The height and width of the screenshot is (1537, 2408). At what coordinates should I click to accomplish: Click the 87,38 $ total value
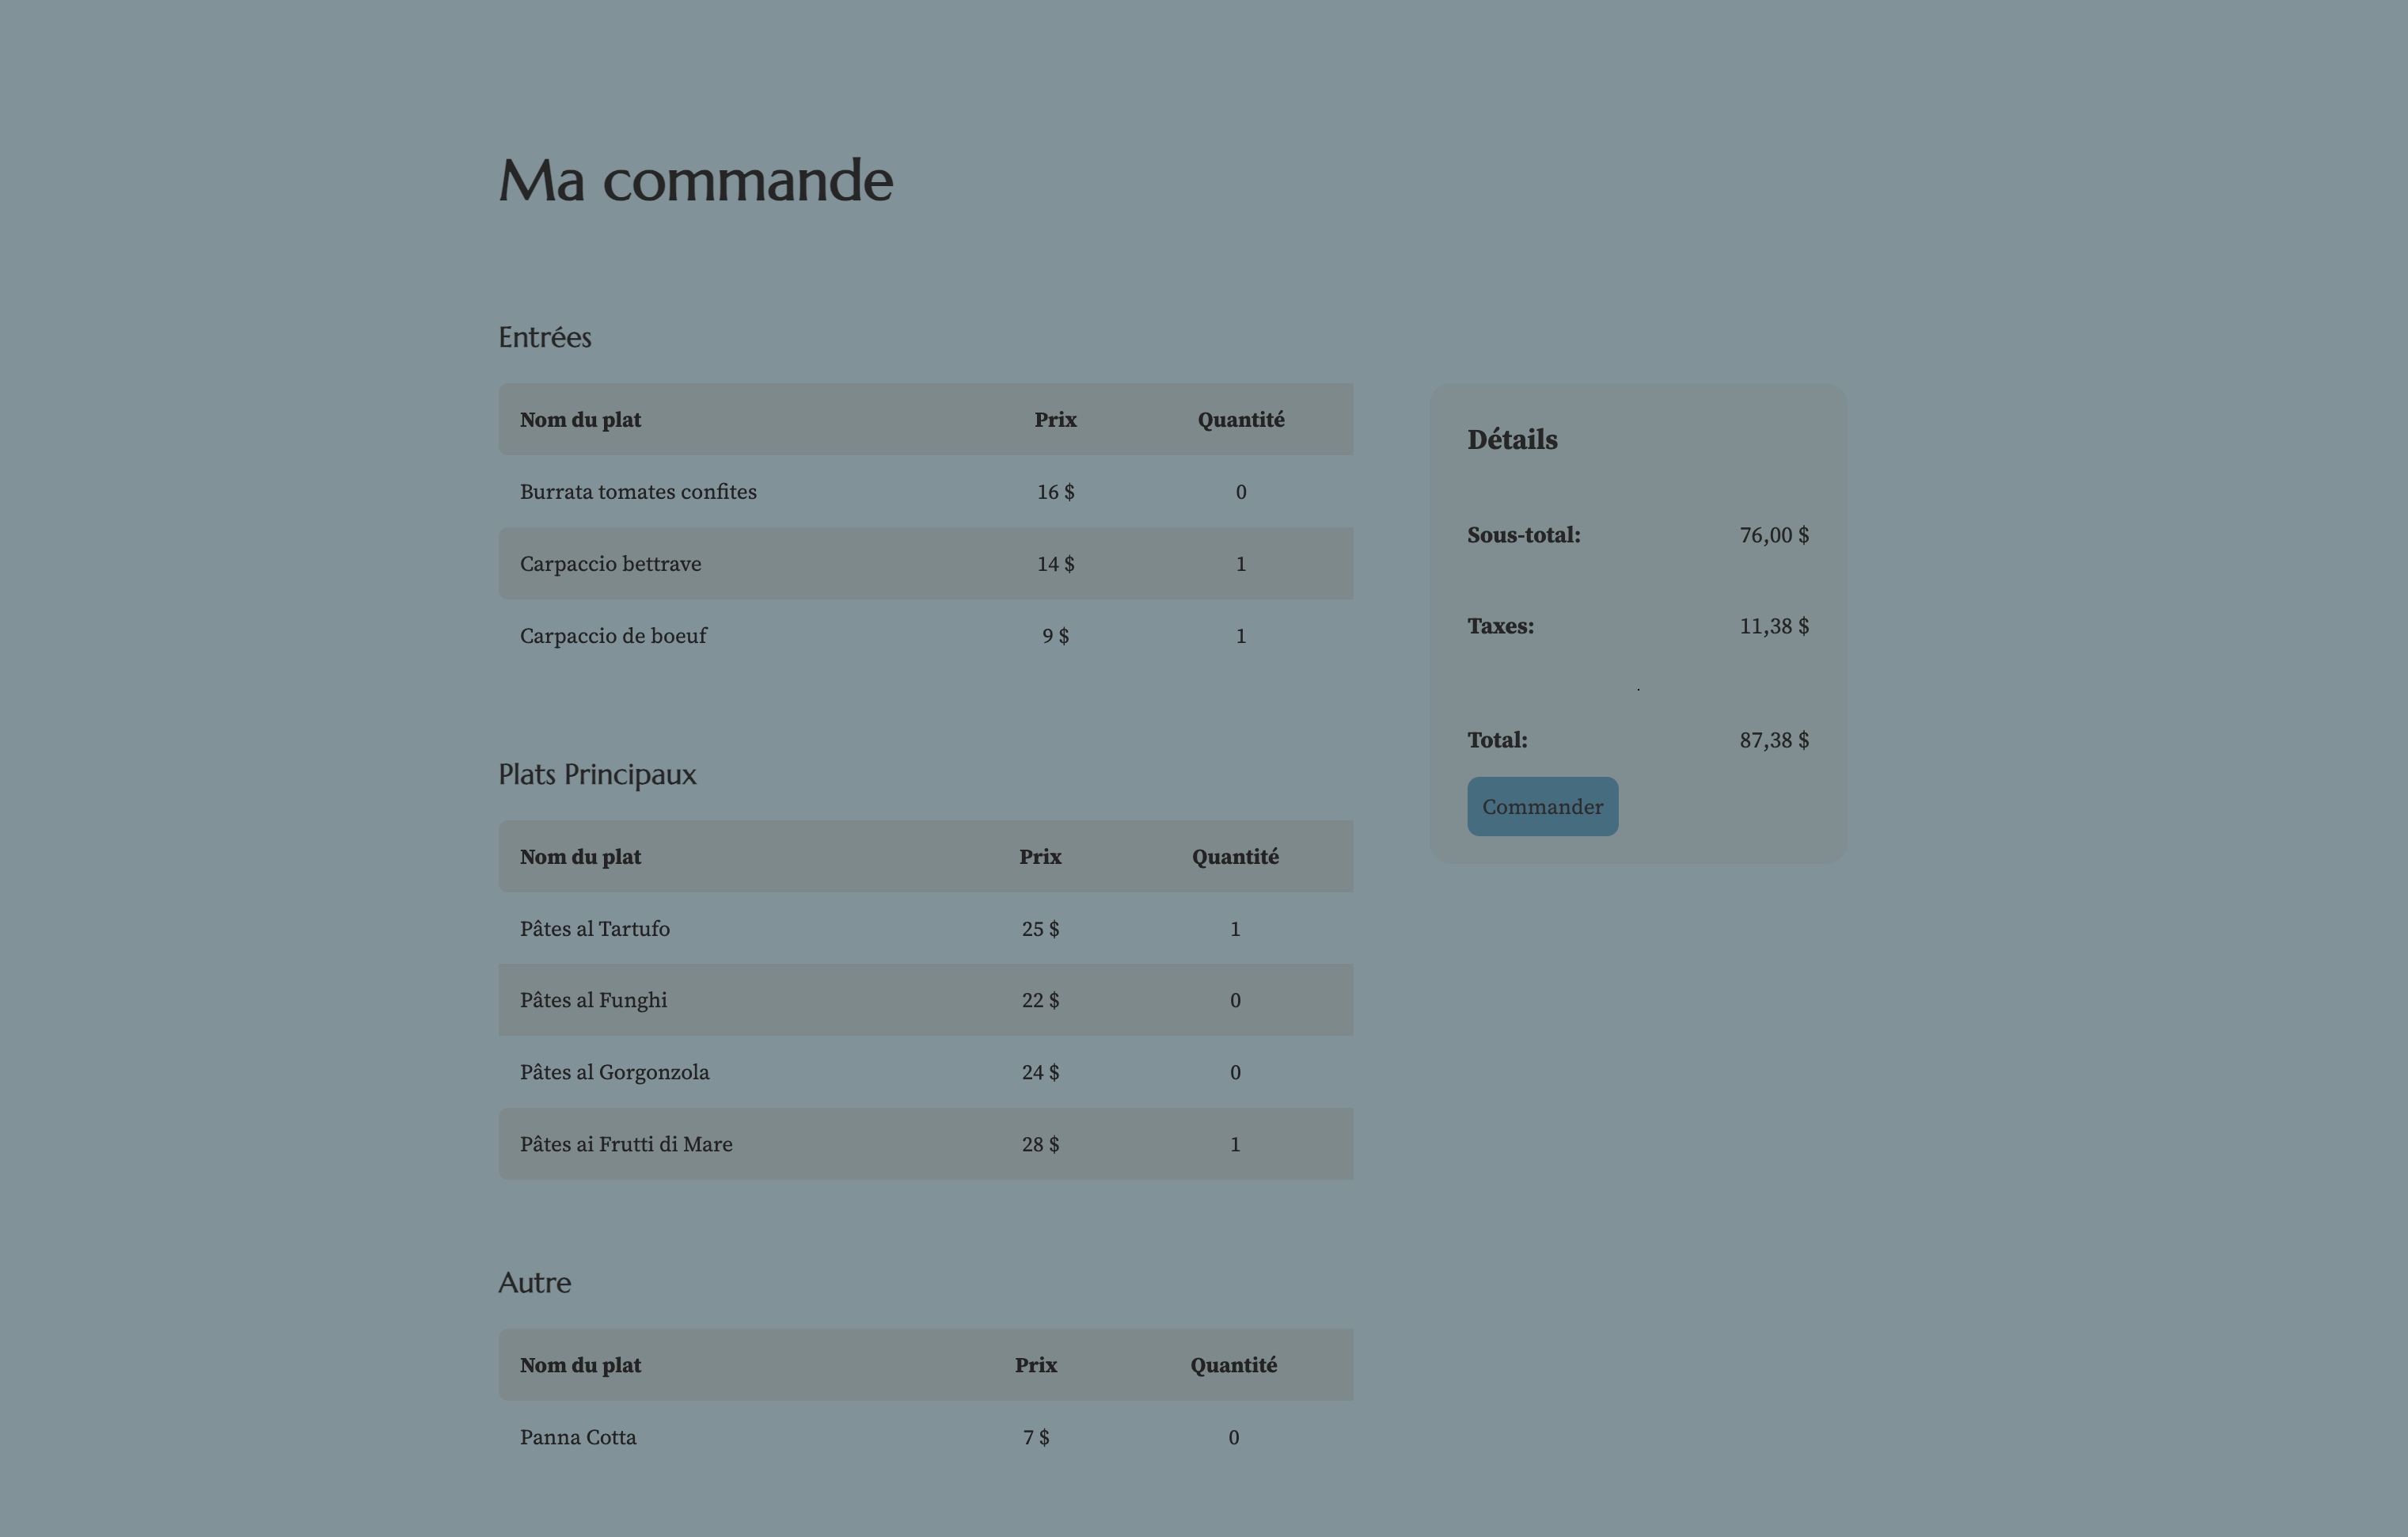[1774, 740]
